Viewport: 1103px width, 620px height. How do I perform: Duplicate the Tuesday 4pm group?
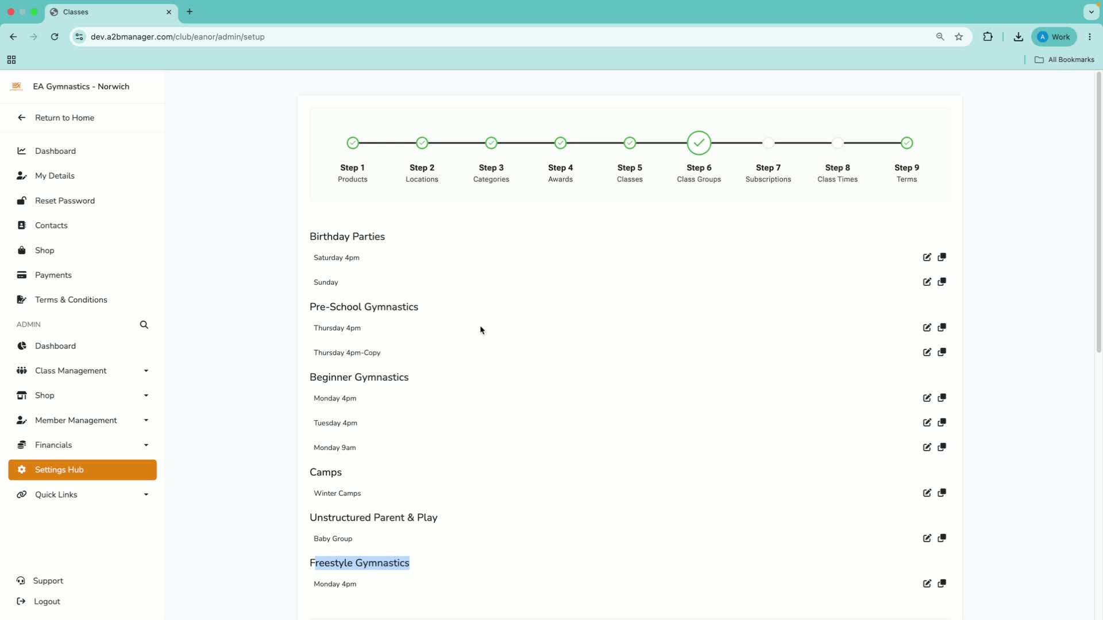[942, 423]
